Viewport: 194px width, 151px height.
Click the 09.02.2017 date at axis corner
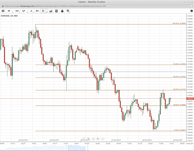[190, 144]
